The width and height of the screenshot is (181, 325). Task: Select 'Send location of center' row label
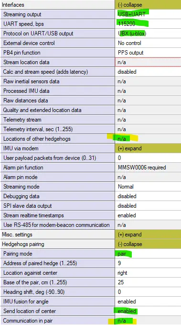pyautogui.click(x=30, y=311)
